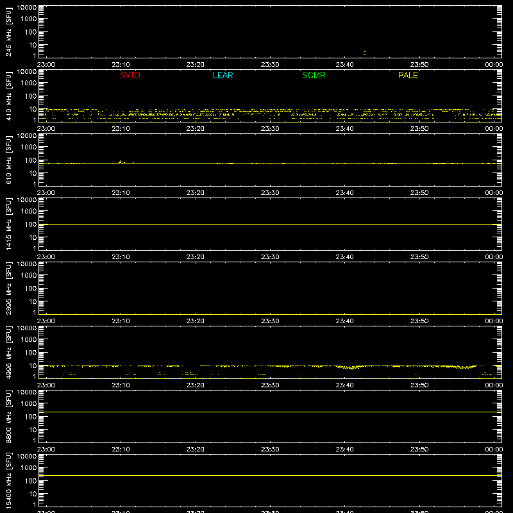Click the flat 15400 MHz flux trace
This screenshot has height=513, width=513.
point(270,475)
